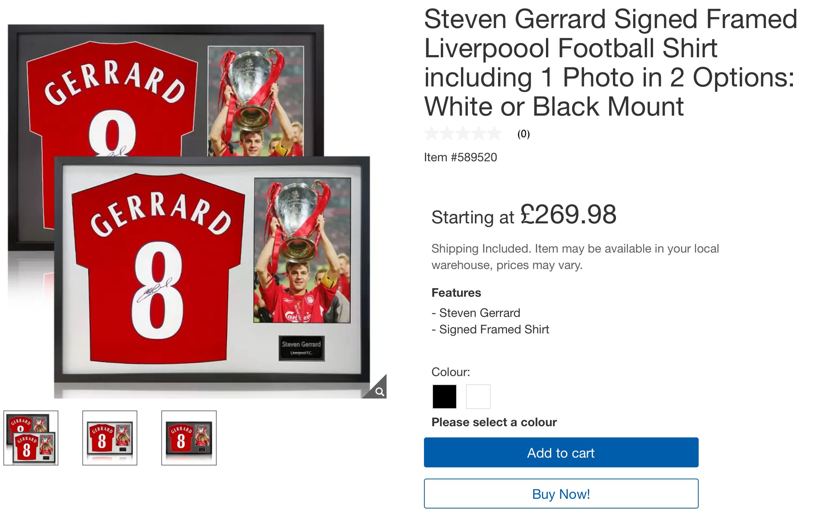Click the Item #589520 text
830x516 pixels.
pos(460,157)
